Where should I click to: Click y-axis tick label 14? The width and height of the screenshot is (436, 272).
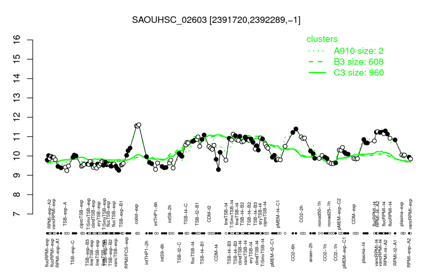coord(17,79)
